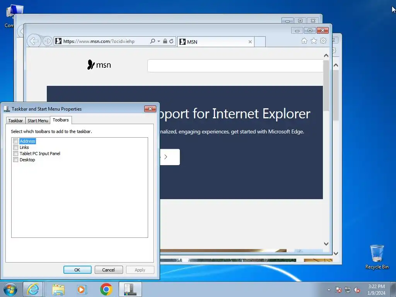Click the network tray icon
396x297 pixels.
click(x=348, y=290)
